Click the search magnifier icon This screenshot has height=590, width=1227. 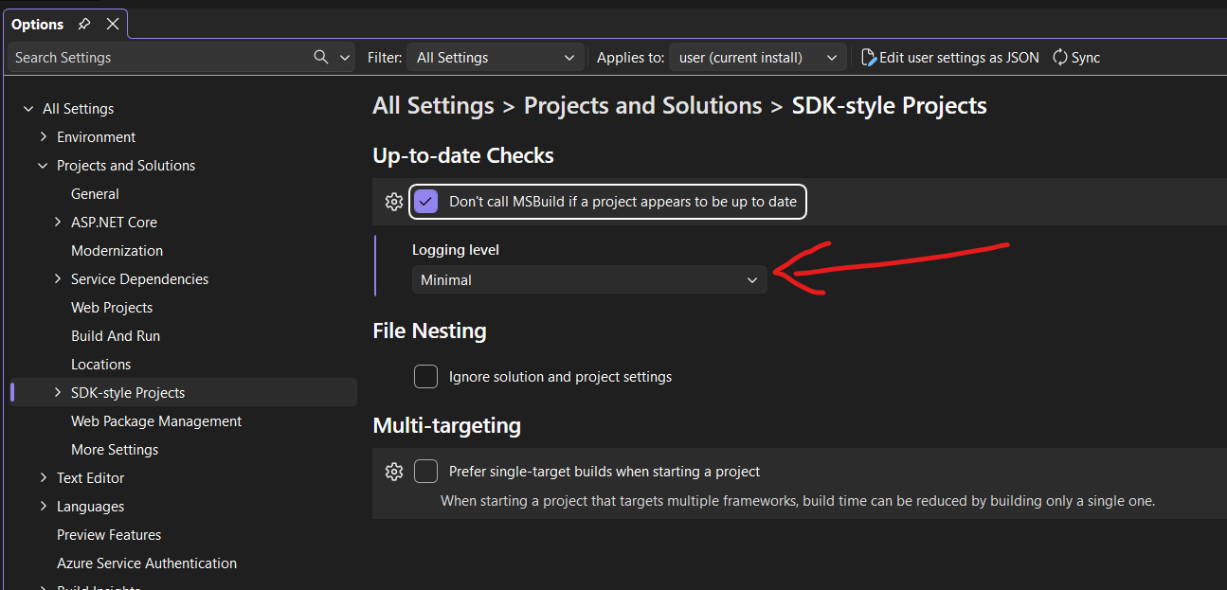click(x=321, y=57)
